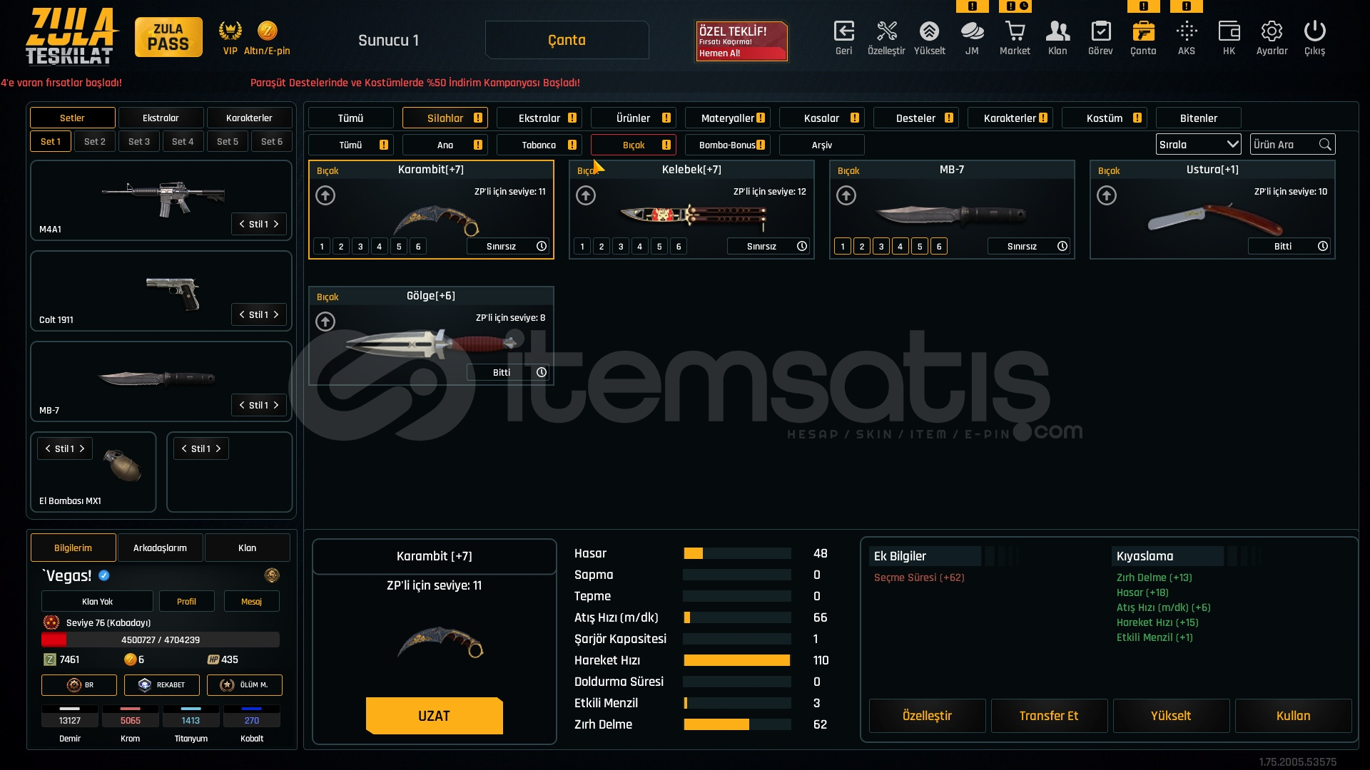The height and width of the screenshot is (770, 1370).
Task: Click the Altın/E-pin coin icon
Action: (x=268, y=31)
